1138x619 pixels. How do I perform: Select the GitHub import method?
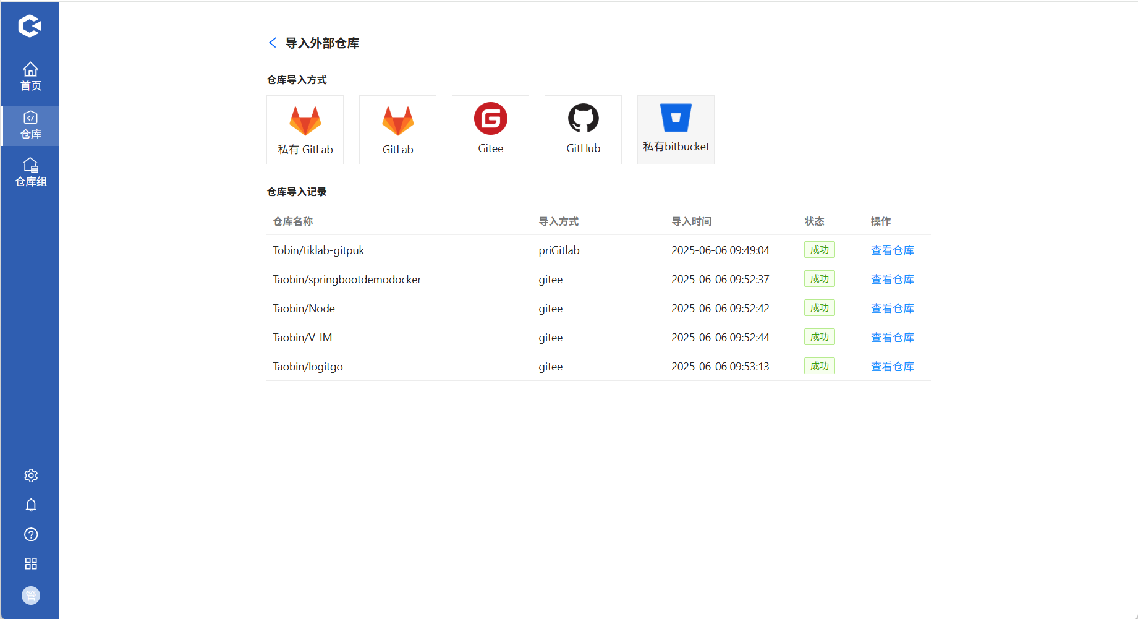point(582,129)
